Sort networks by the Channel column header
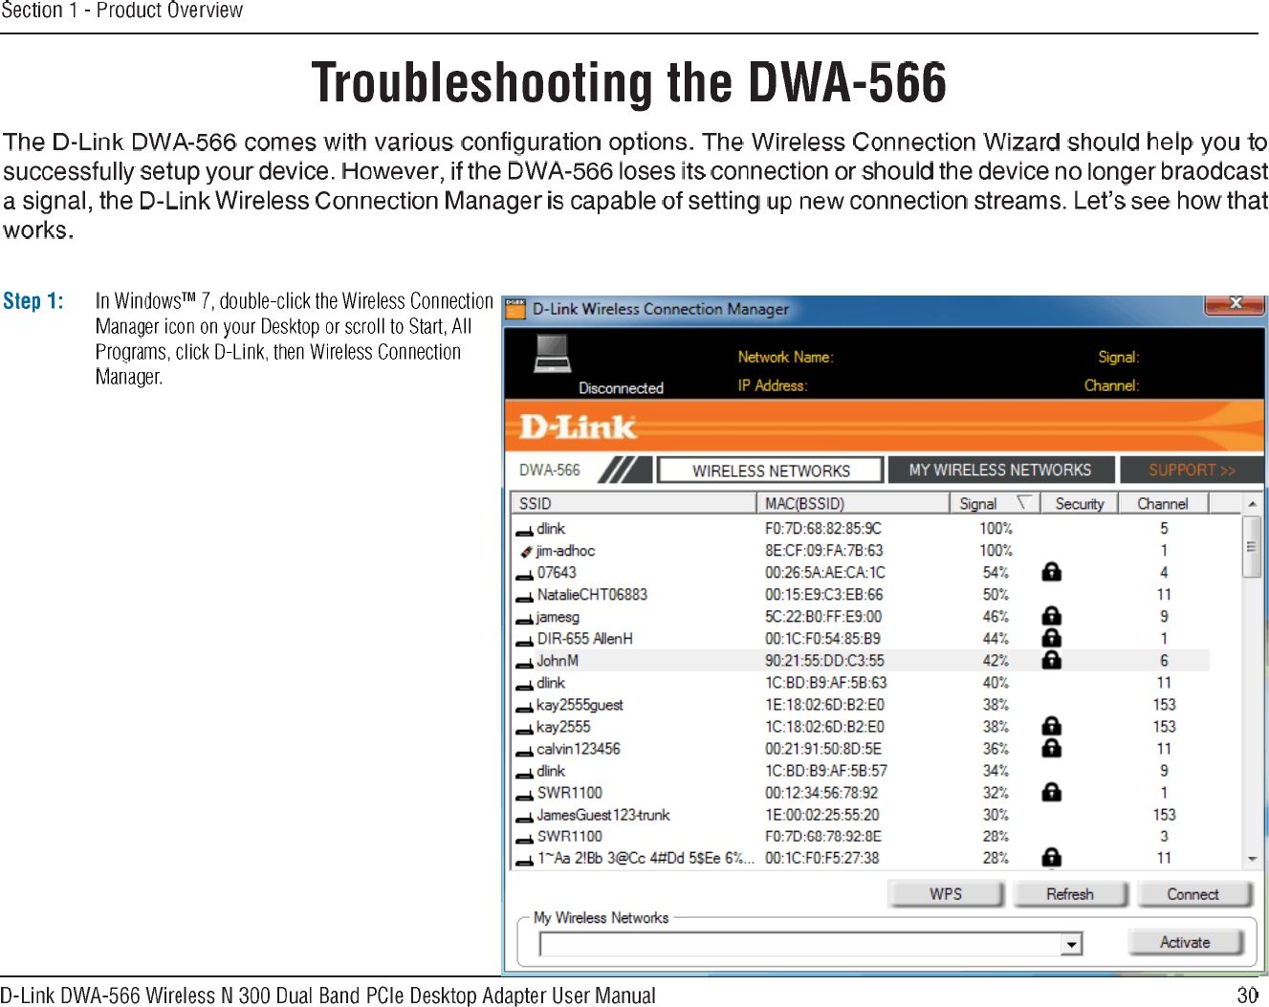1269x1007 pixels. pyautogui.click(x=1163, y=503)
